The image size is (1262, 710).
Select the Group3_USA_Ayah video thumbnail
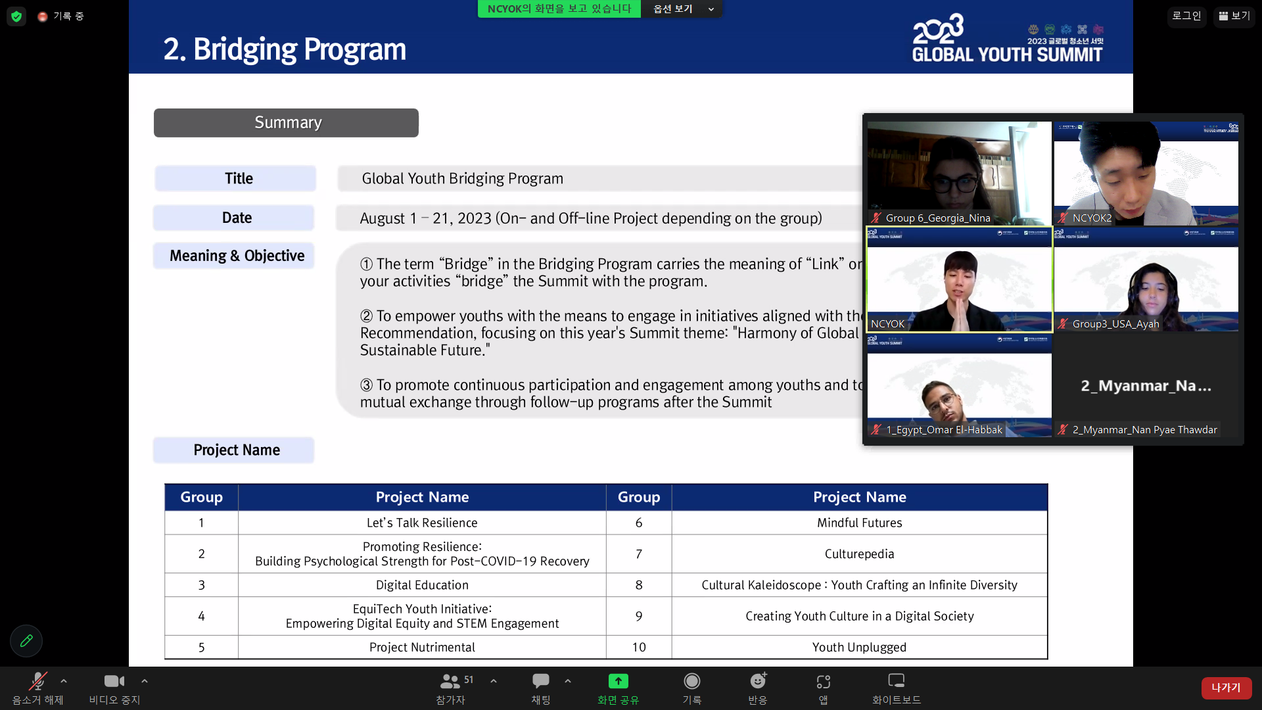click(1146, 279)
